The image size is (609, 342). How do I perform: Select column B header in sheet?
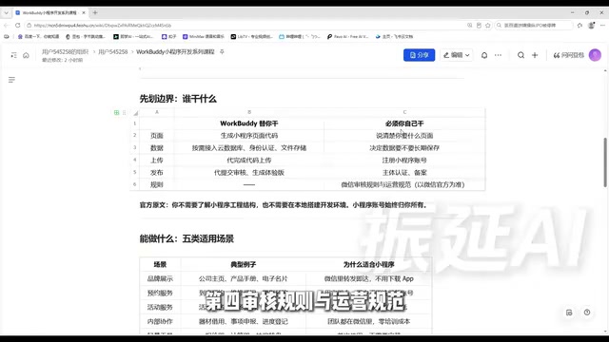click(249, 112)
